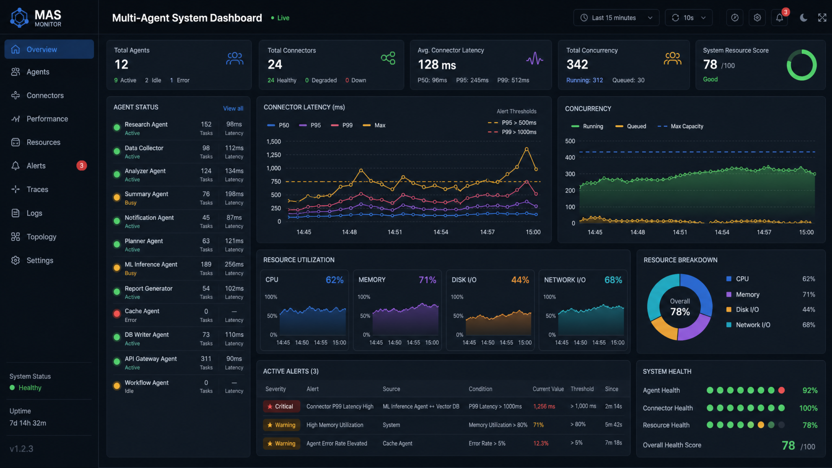
Task: Click the Overview home icon
Action: click(15, 49)
